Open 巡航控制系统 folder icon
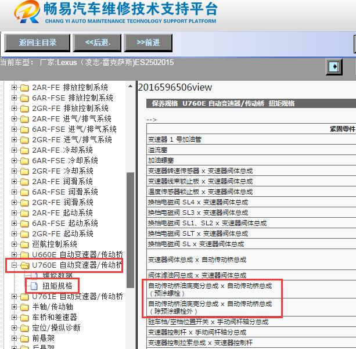Viewport: 356px width, 349px height. tap(24, 244)
